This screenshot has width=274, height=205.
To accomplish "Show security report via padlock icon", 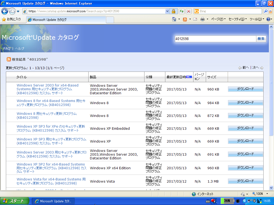I will pos(173,11).
